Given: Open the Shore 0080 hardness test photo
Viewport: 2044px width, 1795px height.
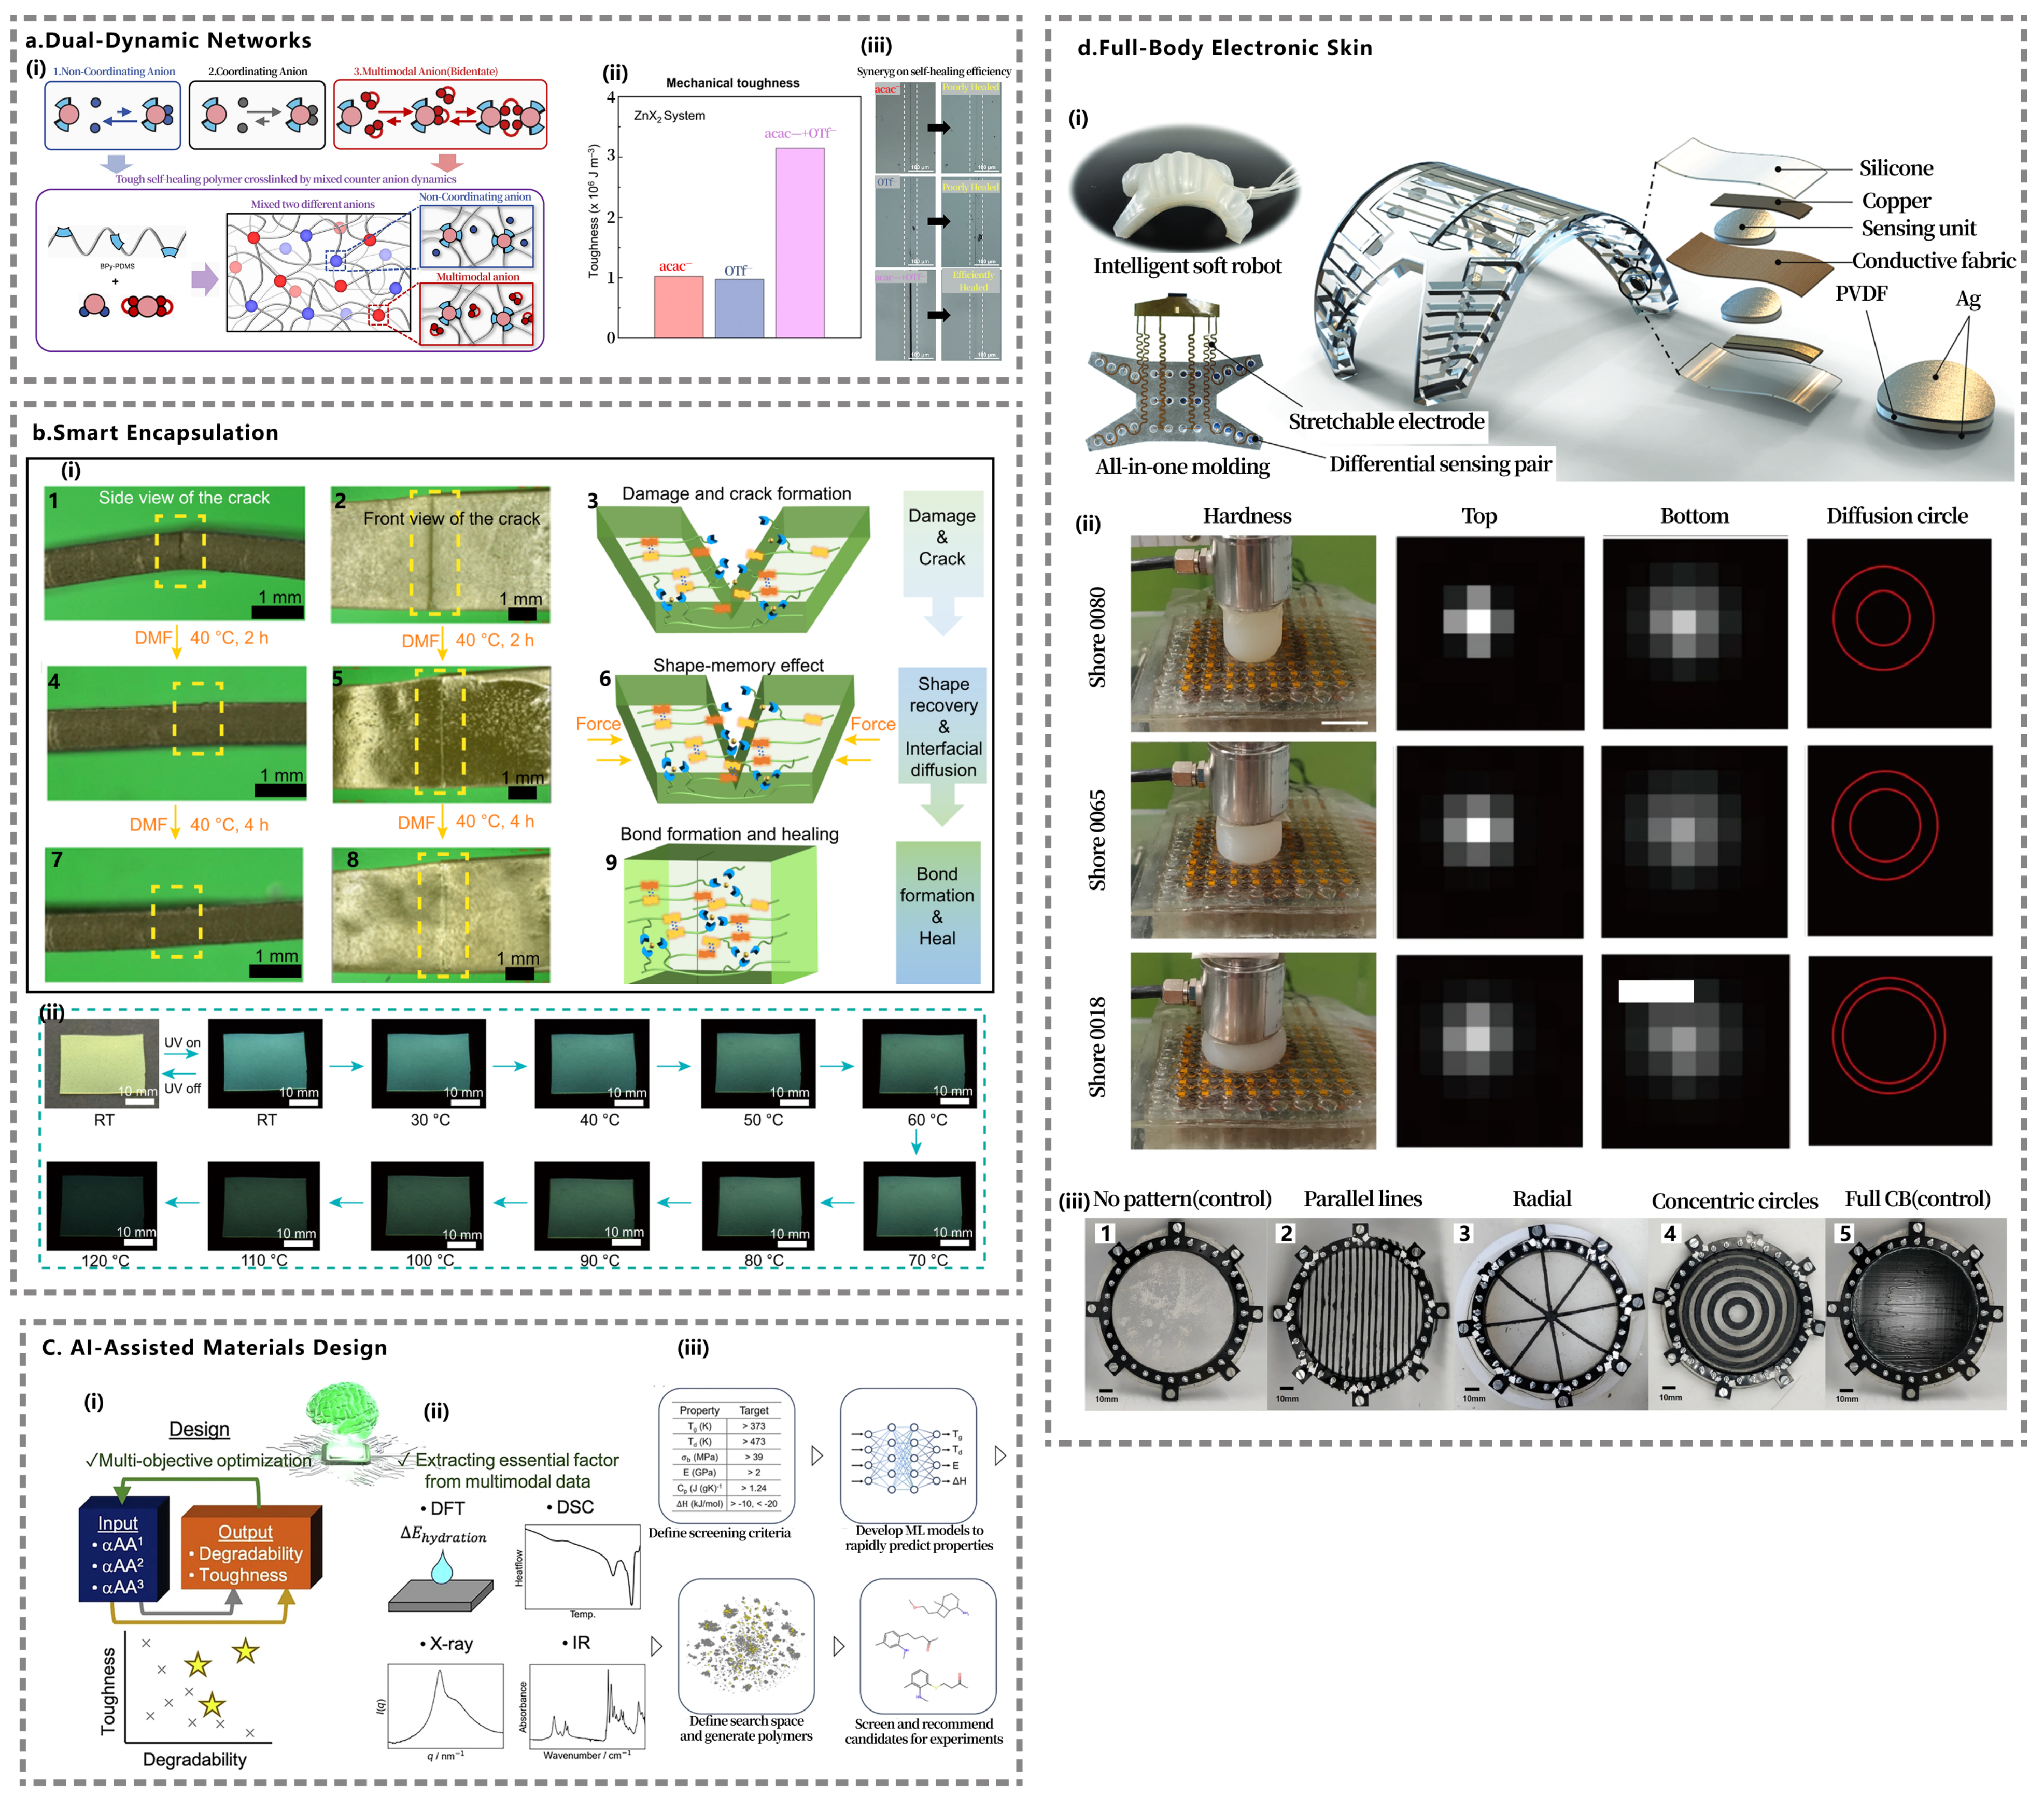Looking at the screenshot, I should 1253,634.
